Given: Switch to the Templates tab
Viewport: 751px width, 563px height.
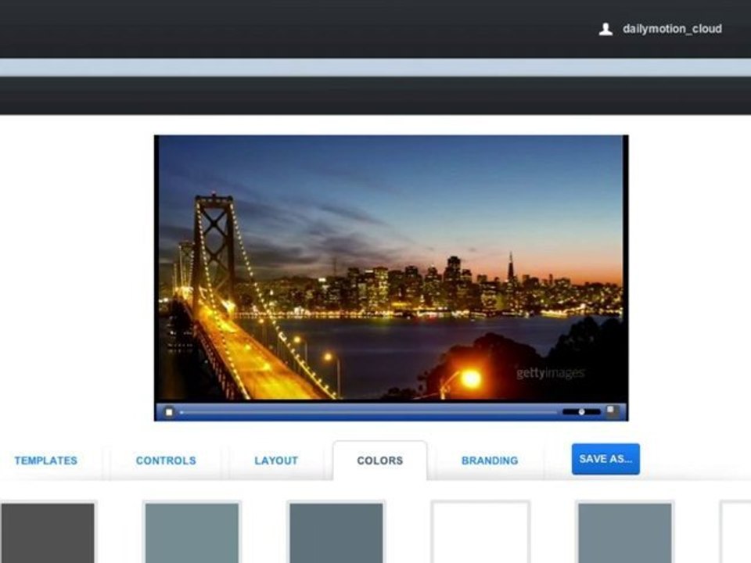Looking at the screenshot, I should click(x=46, y=461).
